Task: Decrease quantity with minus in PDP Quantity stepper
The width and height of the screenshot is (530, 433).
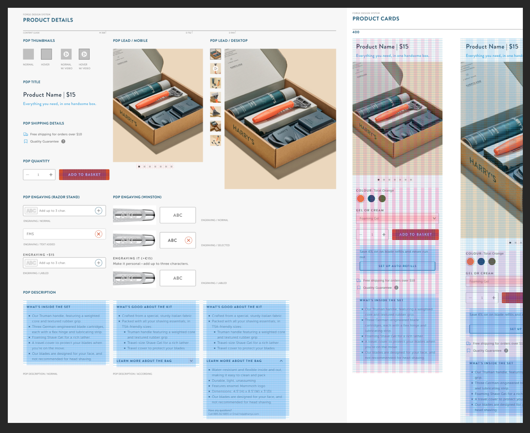Action: pyautogui.click(x=28, y=175)
